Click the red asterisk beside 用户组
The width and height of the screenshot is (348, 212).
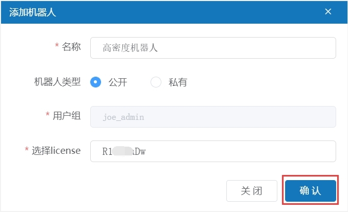[48, 116]
